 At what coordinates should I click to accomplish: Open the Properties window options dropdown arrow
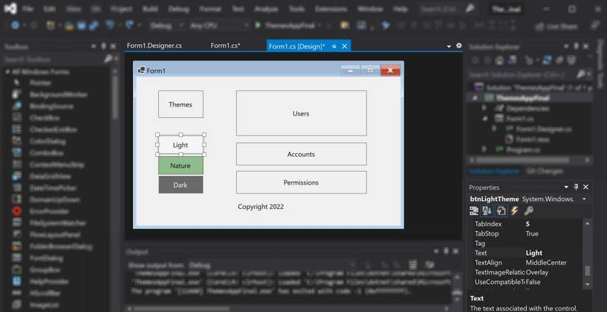coord(567,188)
